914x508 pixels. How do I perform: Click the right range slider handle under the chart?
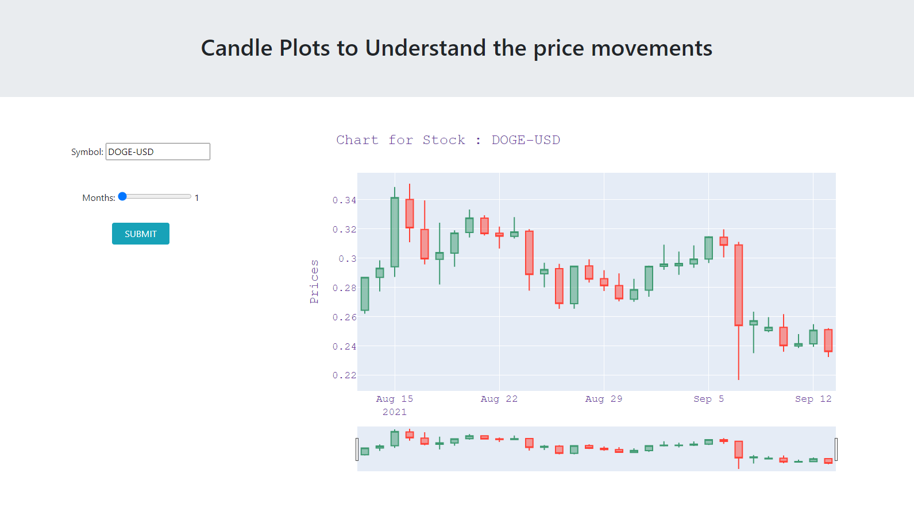[836, 449]
